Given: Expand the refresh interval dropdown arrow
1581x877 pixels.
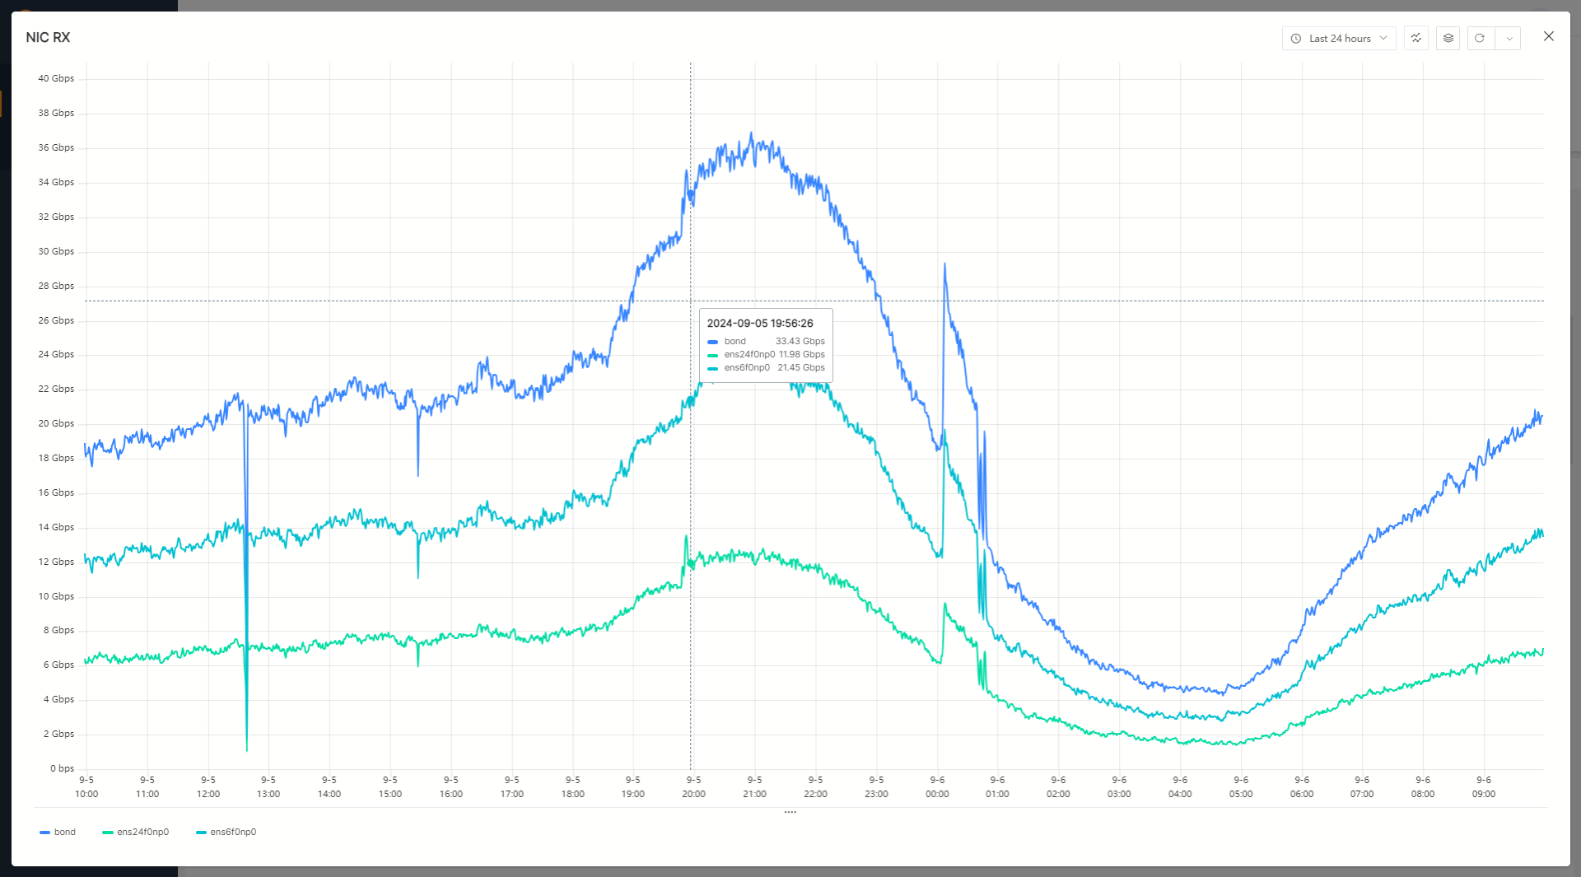Looking at the screenshot, I should click(1509, 39).
